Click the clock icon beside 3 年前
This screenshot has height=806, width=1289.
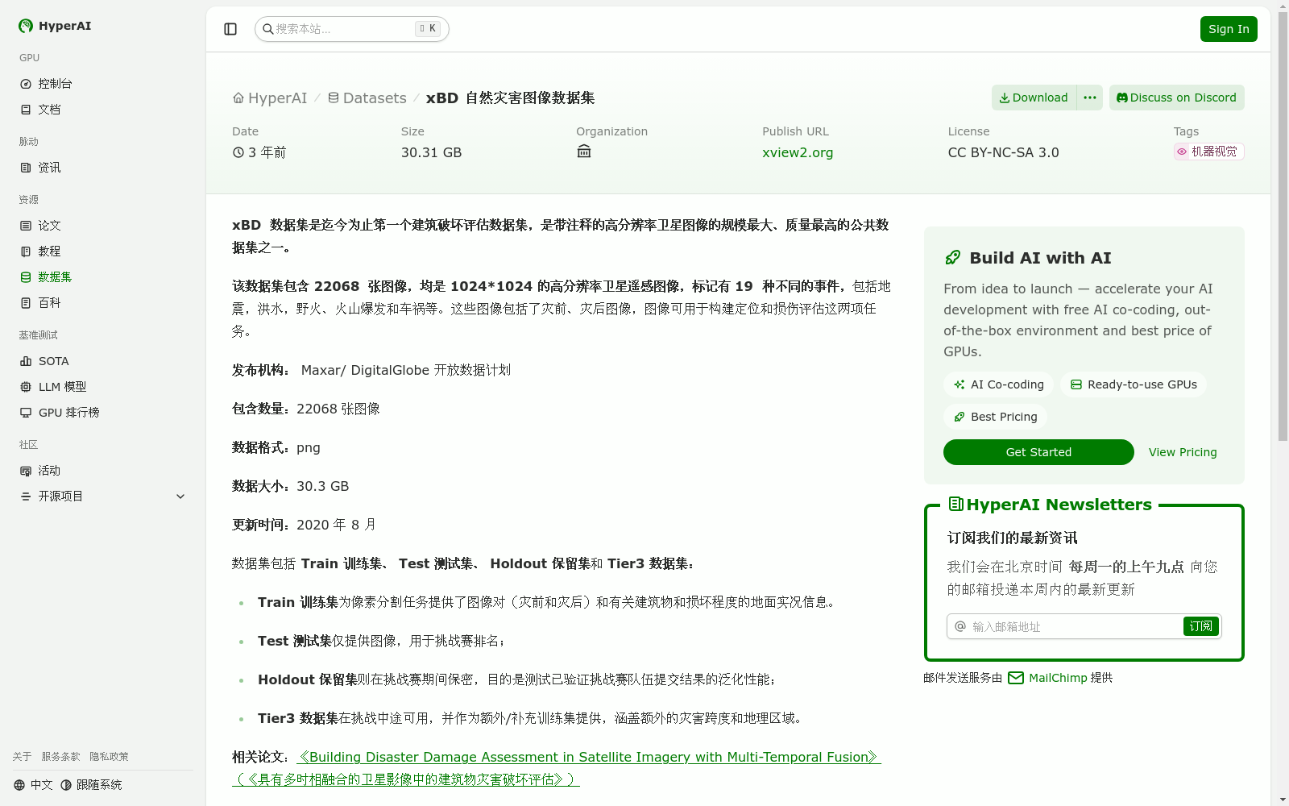click(238, 152)
